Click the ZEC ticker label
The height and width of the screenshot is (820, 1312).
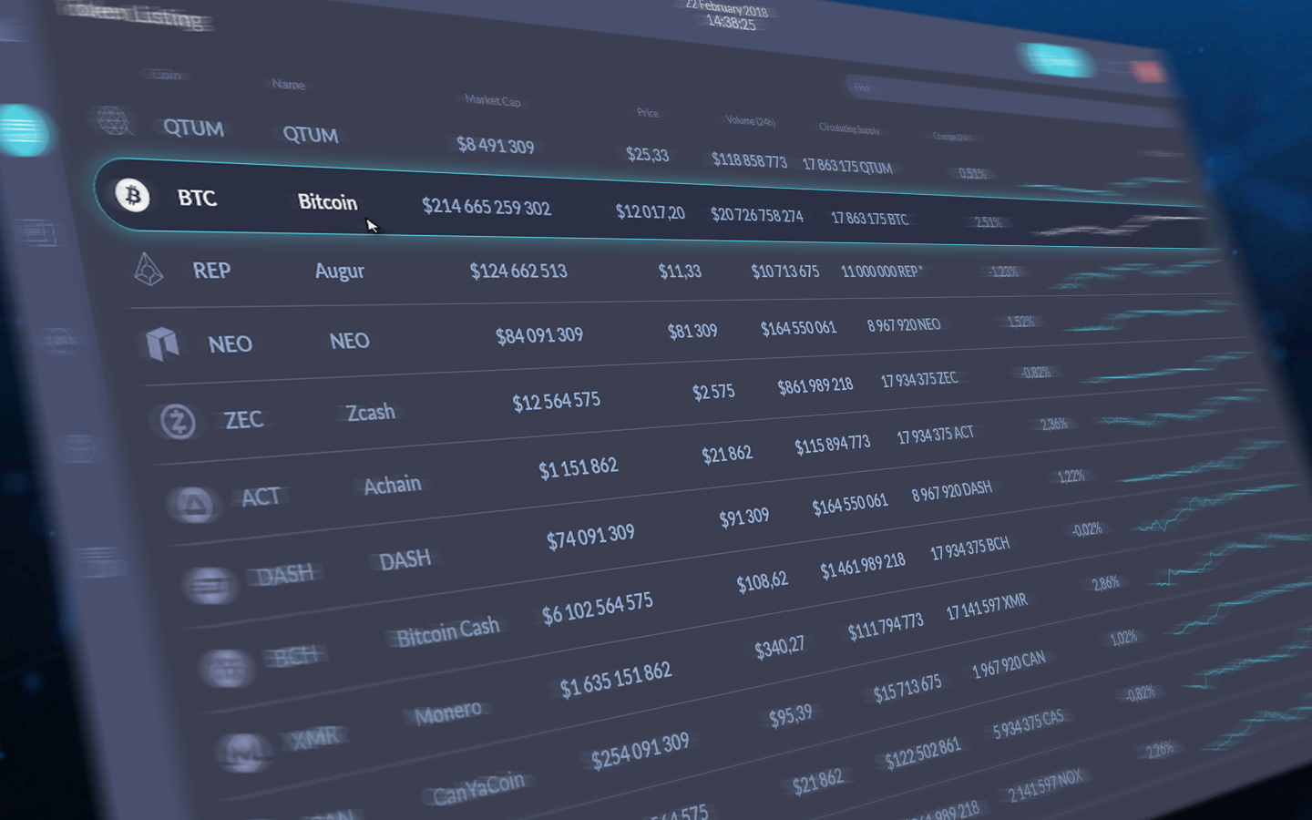[x=243, y=420]
